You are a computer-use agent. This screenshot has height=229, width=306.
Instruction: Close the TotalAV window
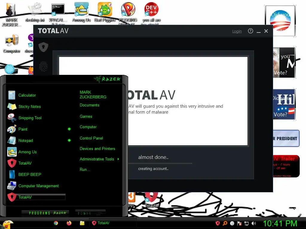pos(266,31)
